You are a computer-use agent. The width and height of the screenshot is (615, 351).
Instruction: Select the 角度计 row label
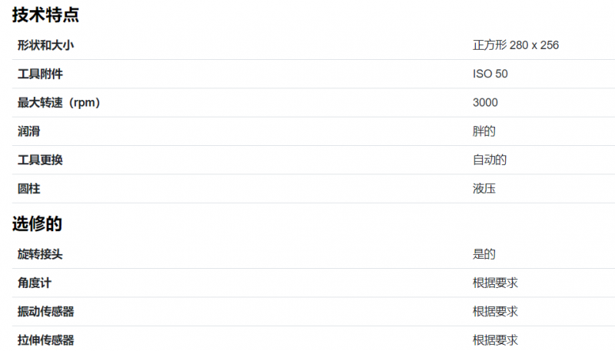(x=35, y=283)
